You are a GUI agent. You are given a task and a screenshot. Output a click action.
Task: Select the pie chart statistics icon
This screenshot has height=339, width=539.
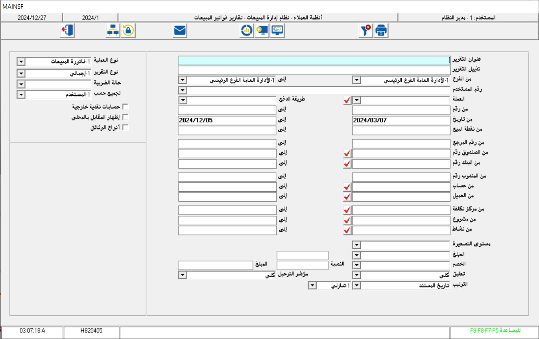[x=246, y=31]
